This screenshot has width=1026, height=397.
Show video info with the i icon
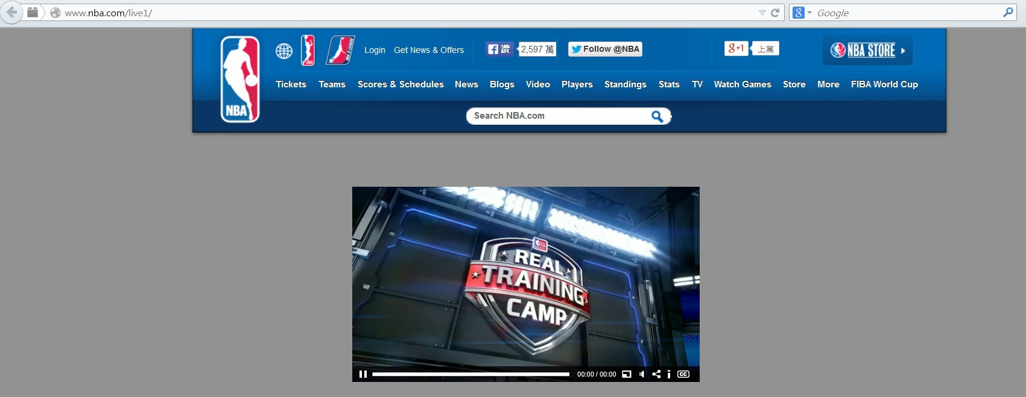(669, 374)
